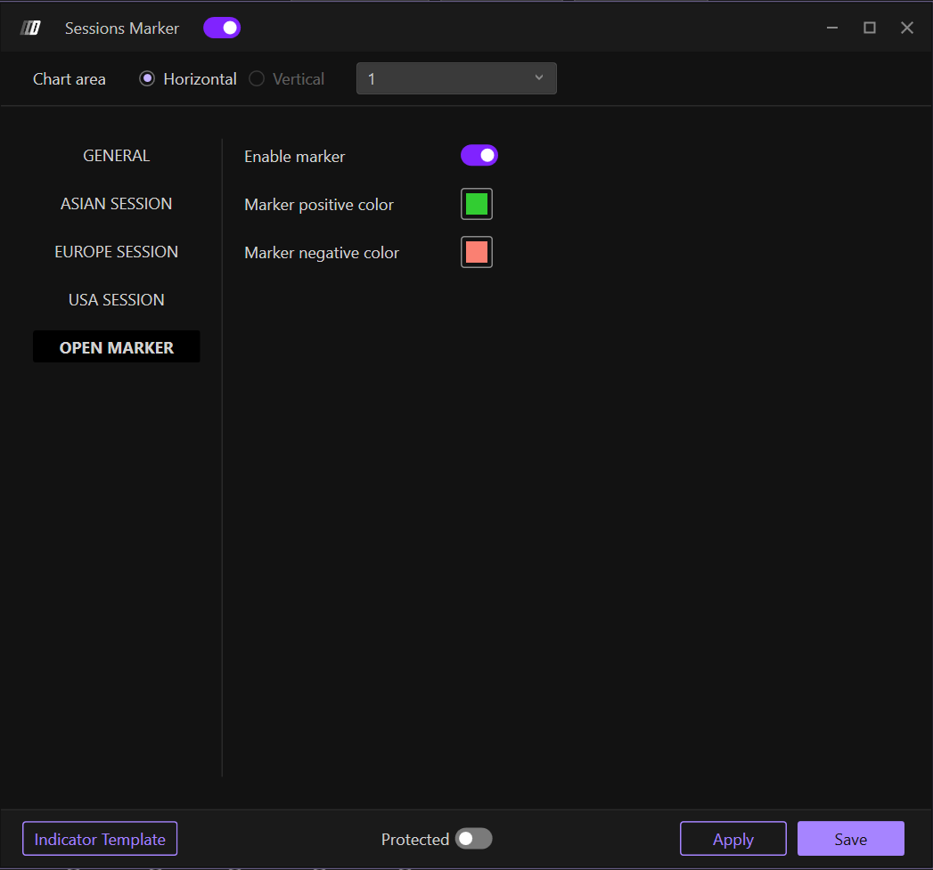
Task: Close the Sessions Marker dialog
Action: (907, 28)
